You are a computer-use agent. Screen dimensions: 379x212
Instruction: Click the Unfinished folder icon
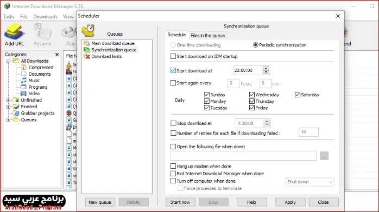coord(16,100)
